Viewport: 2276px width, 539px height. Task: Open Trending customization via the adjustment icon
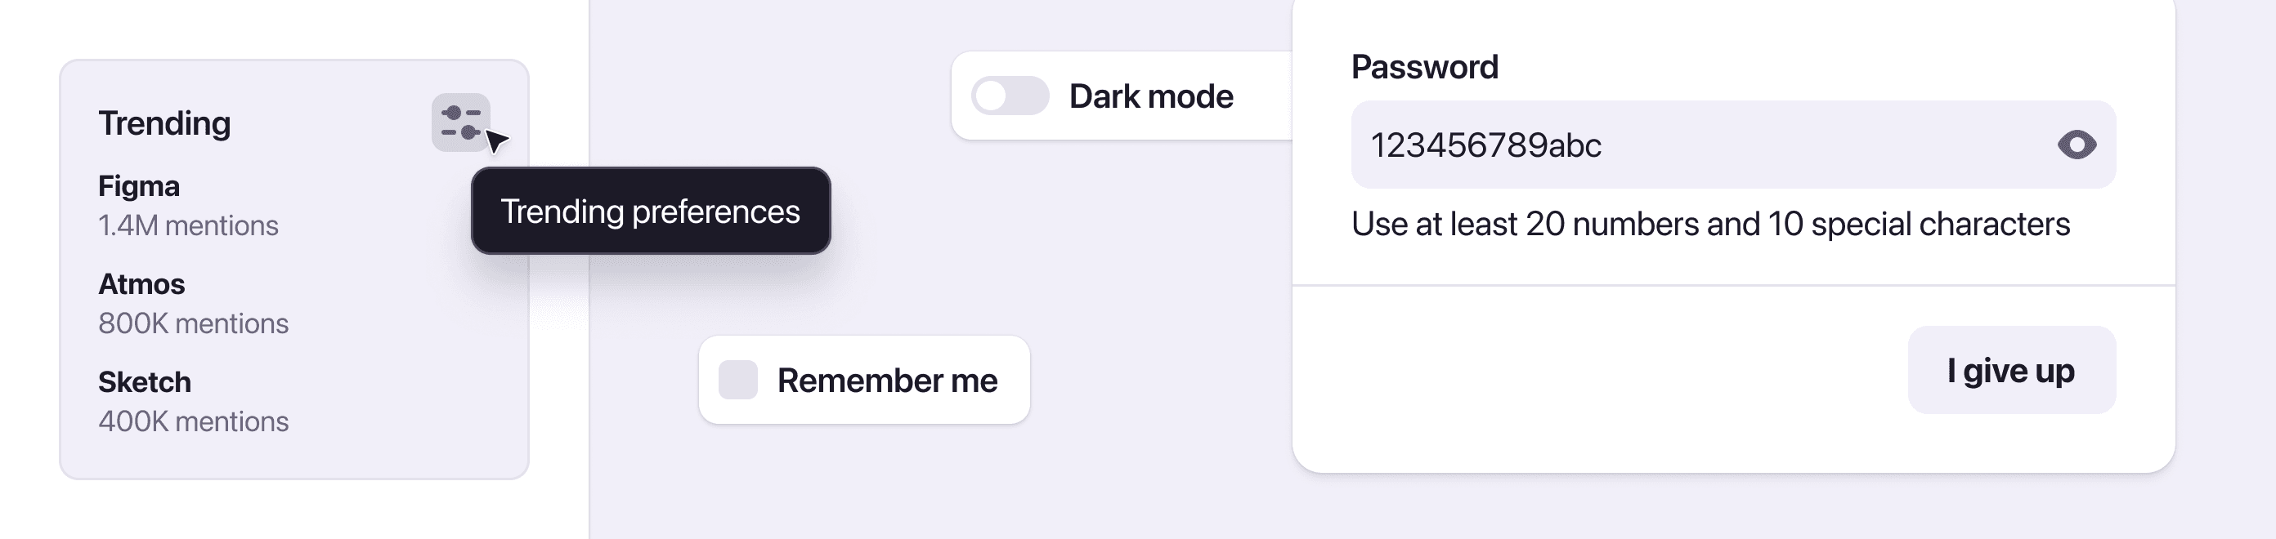pyautogui.click(x=462, y=121)
